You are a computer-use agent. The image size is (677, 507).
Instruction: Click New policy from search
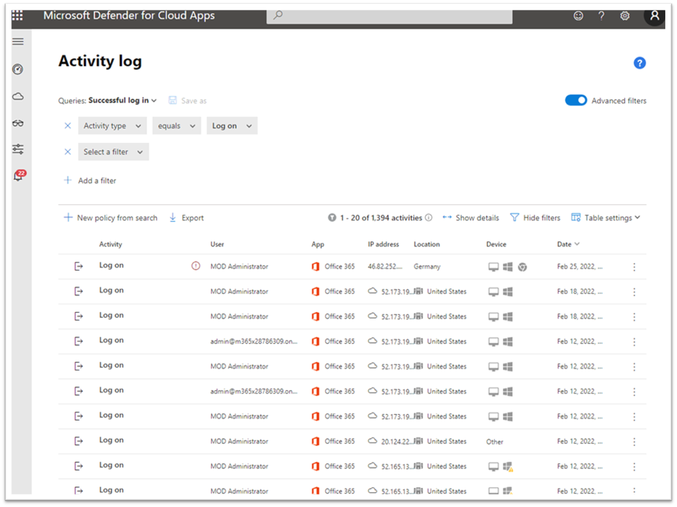[x=111, y=218]
